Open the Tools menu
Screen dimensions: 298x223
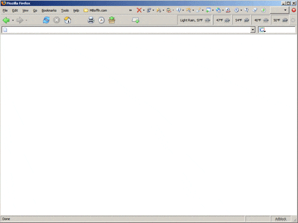pyautogui.click(x=65, y=11)
